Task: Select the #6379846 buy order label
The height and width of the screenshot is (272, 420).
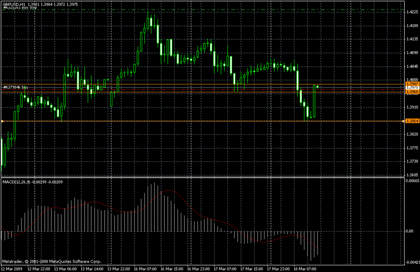Action: 16,87
